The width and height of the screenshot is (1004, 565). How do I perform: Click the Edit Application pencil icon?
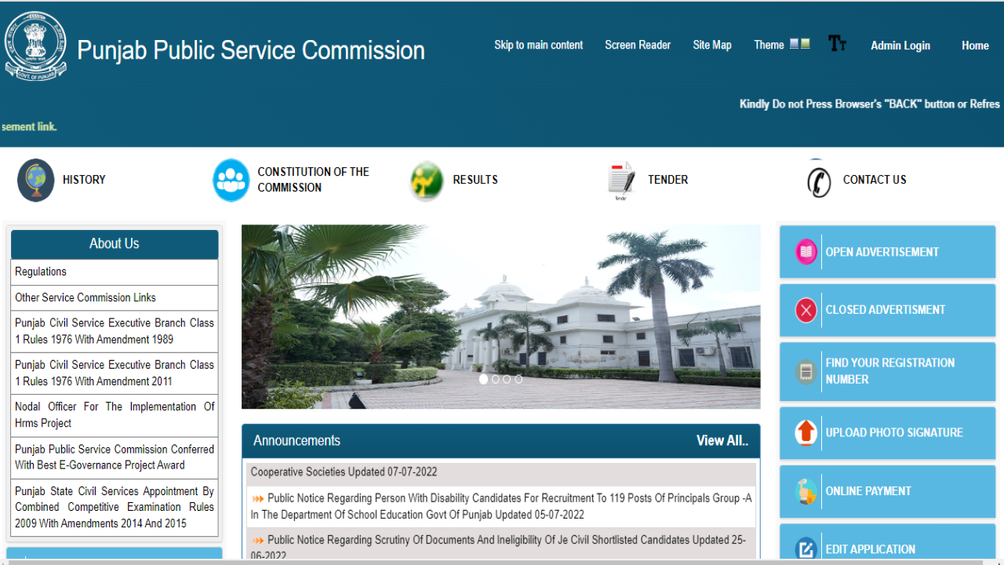806,549
